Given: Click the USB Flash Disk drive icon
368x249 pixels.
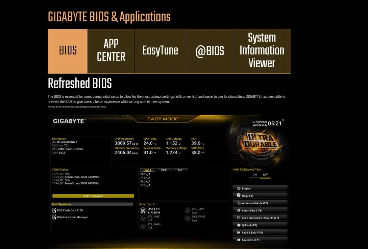Looking at the screenshot, I should coord(54,210).
